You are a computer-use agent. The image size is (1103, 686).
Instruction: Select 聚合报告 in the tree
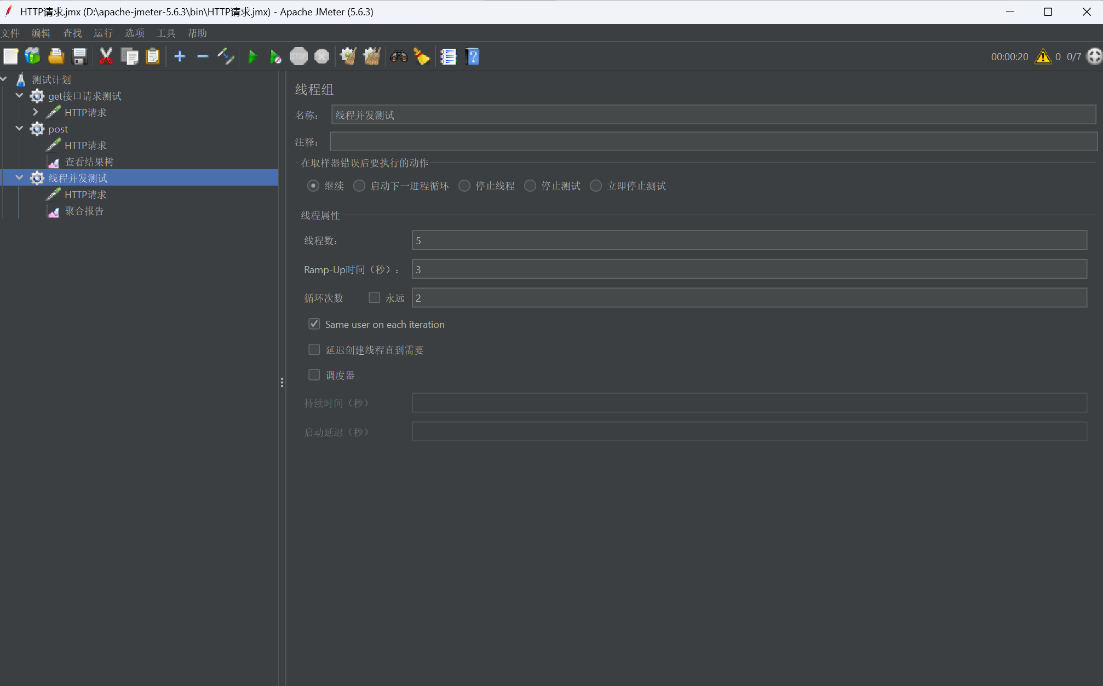pos(84,211)
